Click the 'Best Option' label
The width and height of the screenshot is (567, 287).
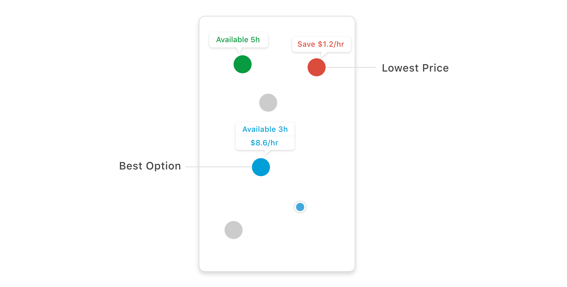(150, 166)
